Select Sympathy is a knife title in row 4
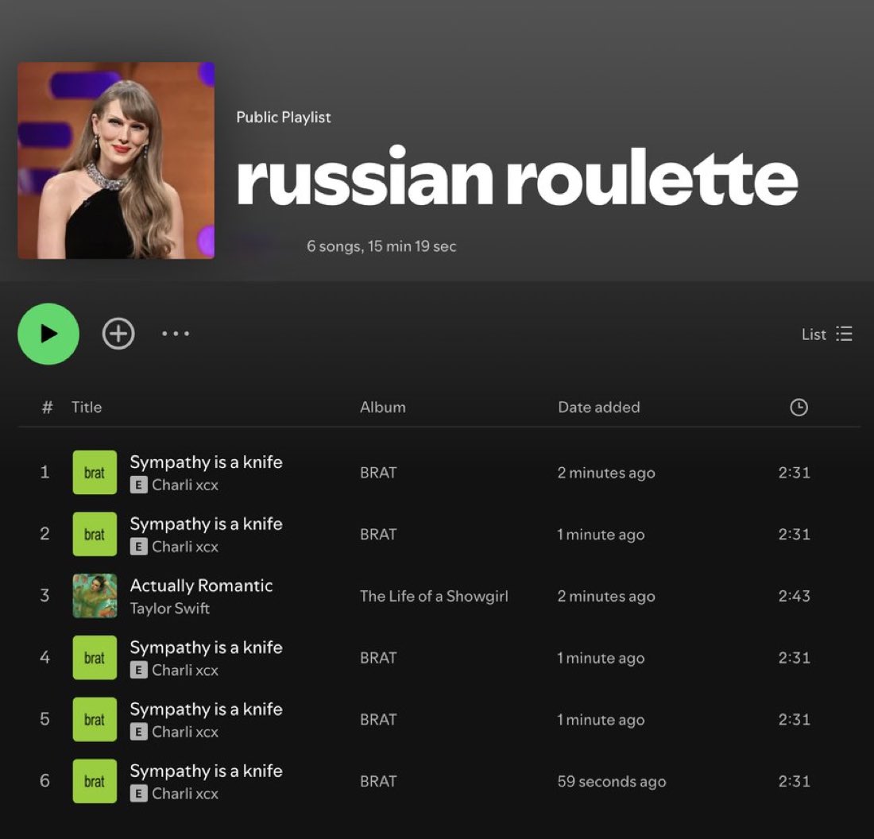The height and width of the screenshot is (839, 874). [207, 648]
